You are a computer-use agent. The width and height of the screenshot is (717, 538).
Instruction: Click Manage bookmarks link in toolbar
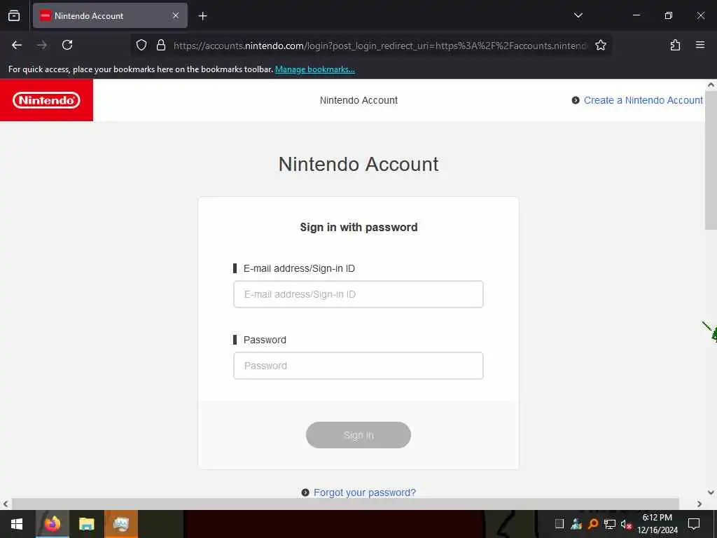[x=314, y=69]
